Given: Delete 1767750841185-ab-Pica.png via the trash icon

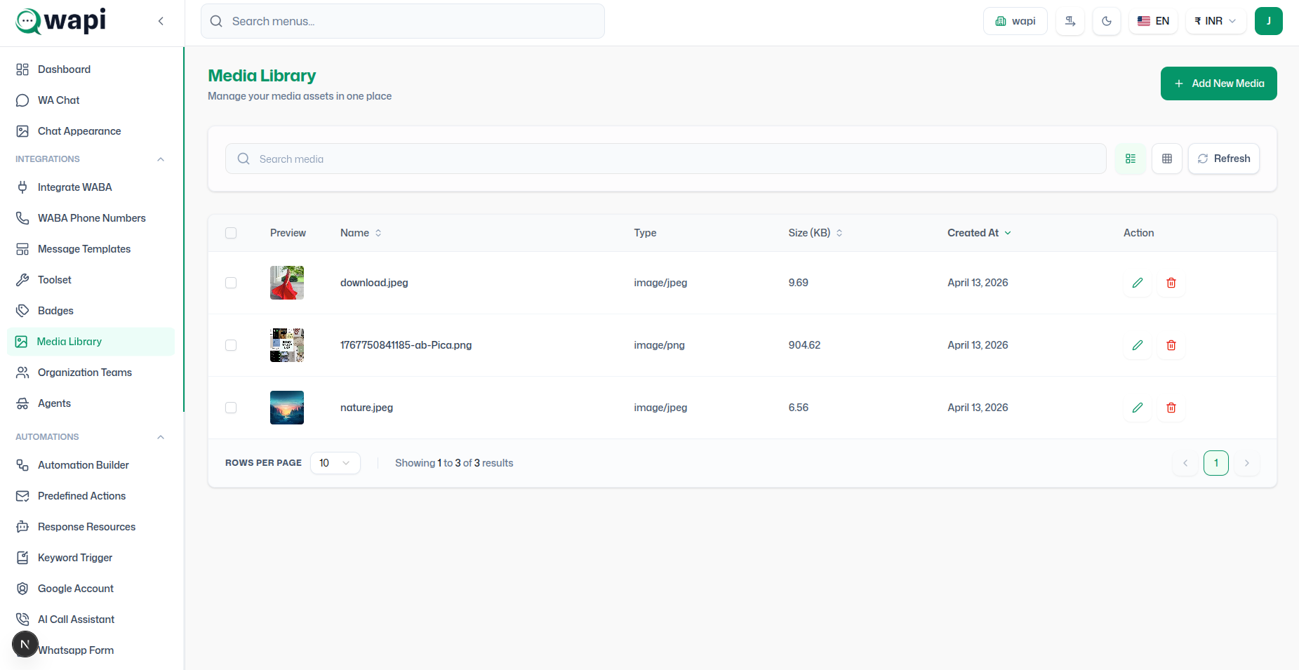Looking at the screenshot, I should tap(1171, 345).
